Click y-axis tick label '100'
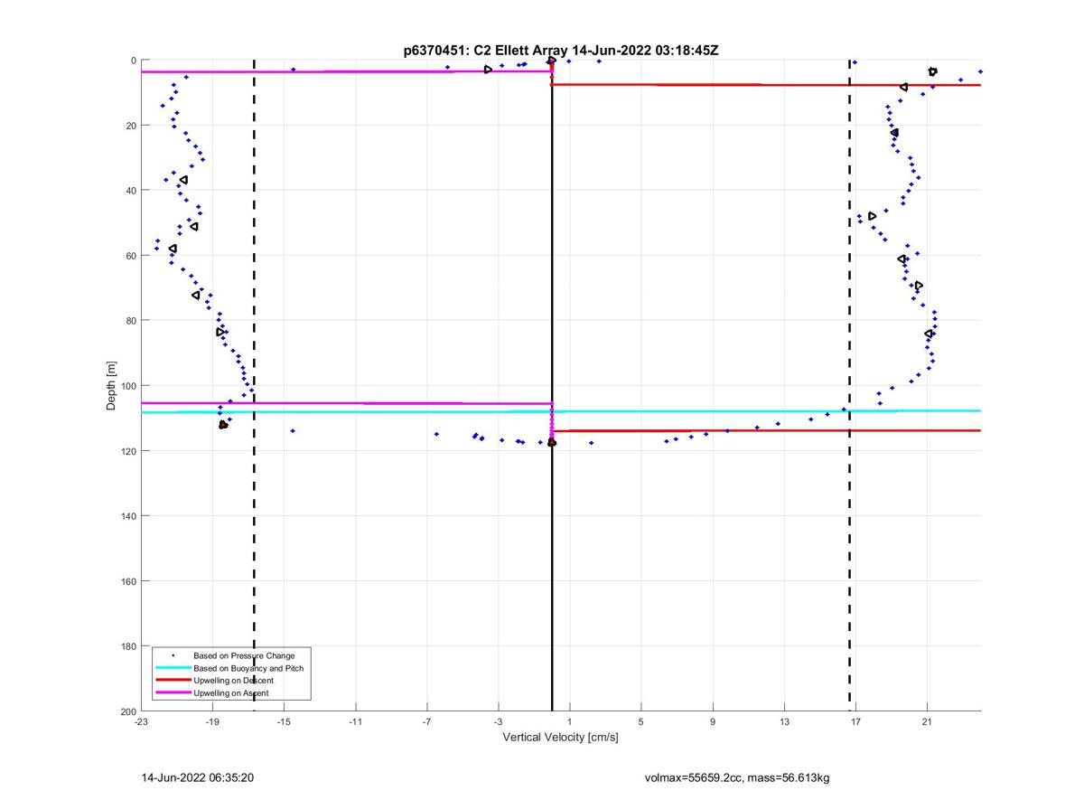The height and width of the screenshot is (800, 1084). [128, 386]
